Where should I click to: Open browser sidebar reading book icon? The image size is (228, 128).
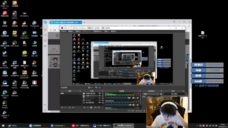[45, 40]
